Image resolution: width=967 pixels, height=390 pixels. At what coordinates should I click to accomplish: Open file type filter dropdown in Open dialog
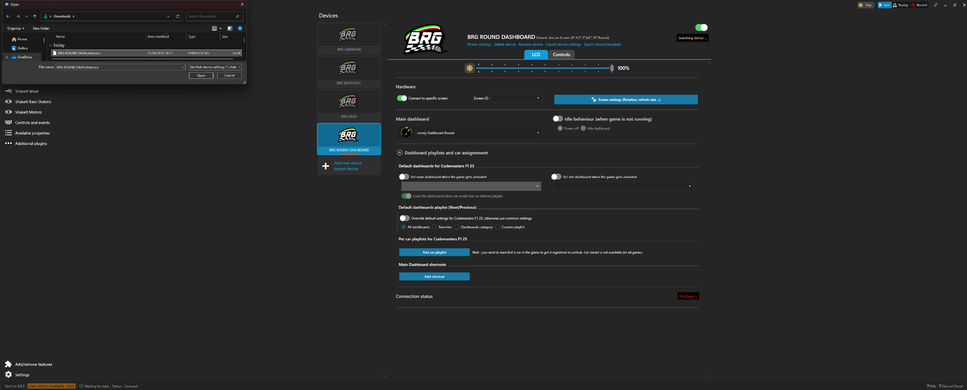click(x=215, y=67)
